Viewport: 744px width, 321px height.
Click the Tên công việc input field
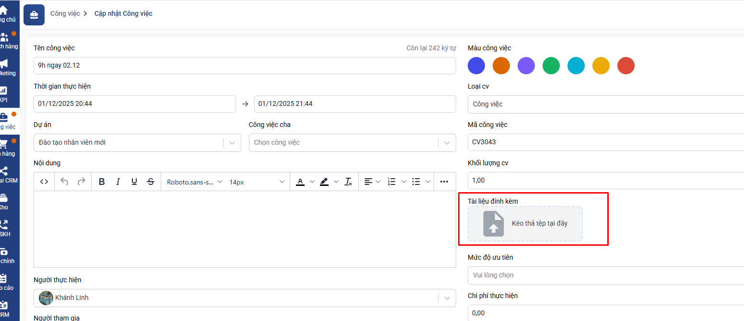click(x=245, y=66)
